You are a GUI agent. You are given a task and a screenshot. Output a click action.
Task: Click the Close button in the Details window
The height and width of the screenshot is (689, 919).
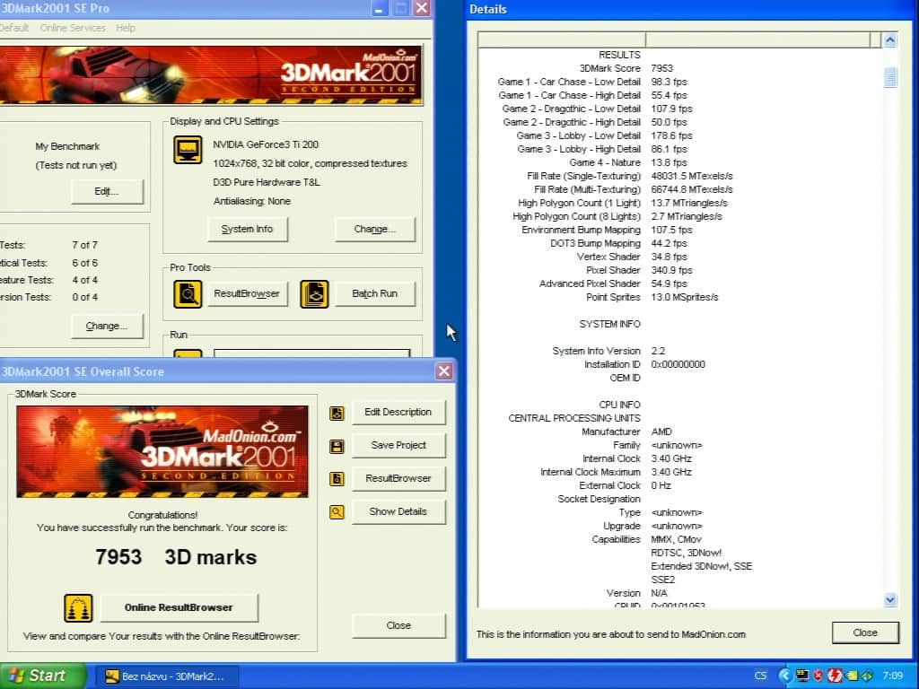[x=865, y=632]
